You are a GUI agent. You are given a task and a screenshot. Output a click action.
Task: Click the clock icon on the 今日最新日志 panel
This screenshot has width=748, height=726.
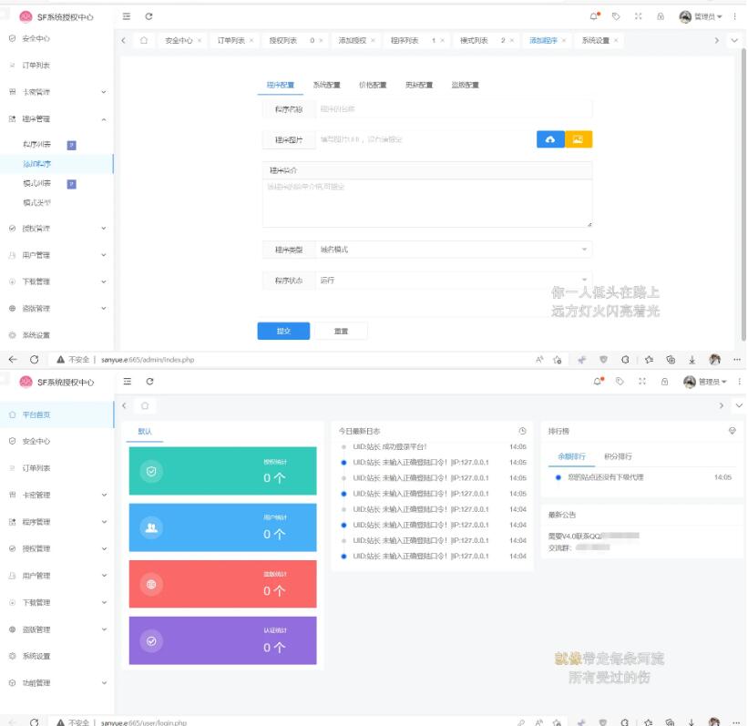click(522, 429)
